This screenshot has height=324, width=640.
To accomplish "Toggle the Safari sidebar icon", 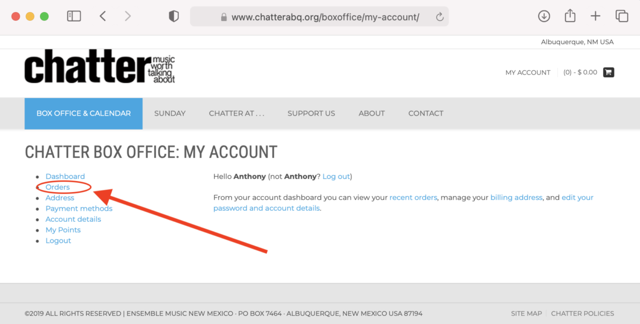I will click(74, 16).
